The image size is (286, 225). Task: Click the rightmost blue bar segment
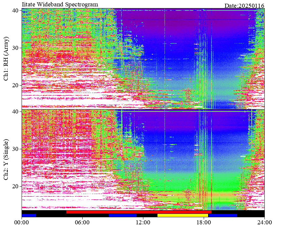coord(223,215)
